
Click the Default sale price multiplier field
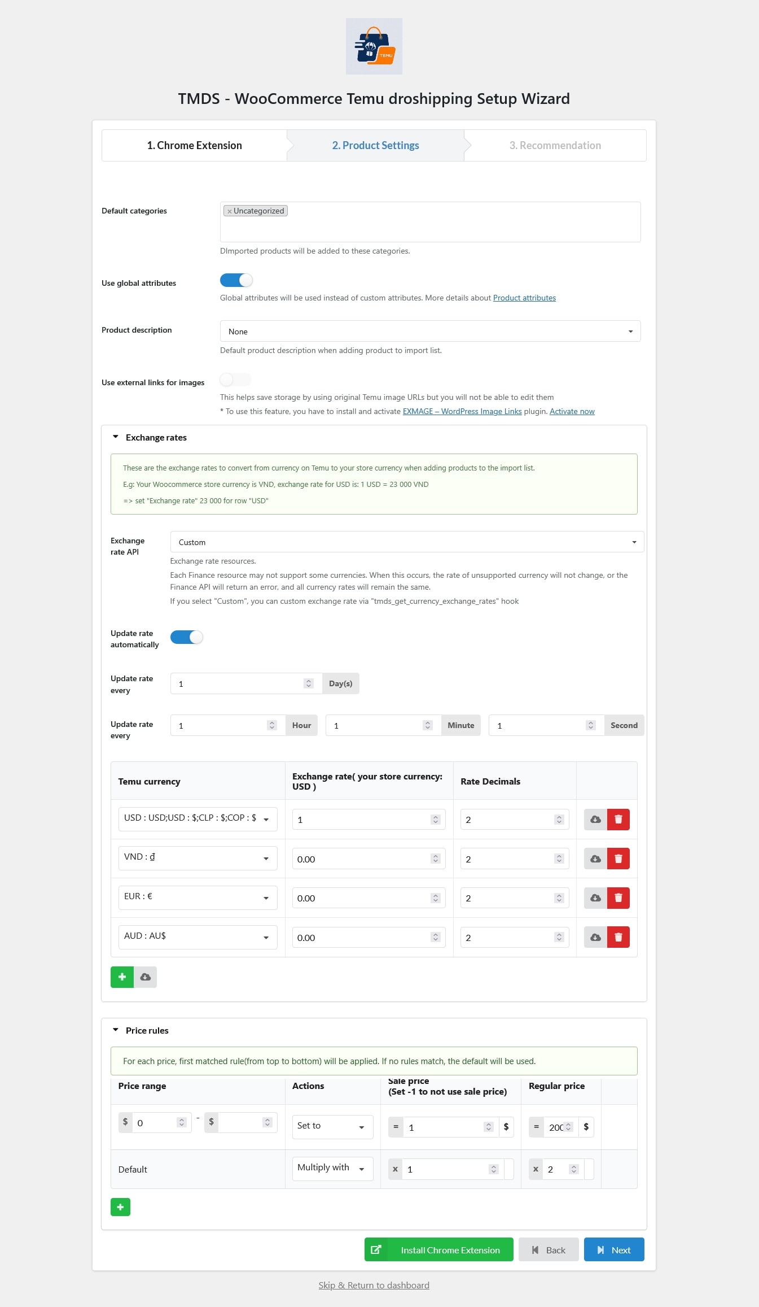[453, 1169]
